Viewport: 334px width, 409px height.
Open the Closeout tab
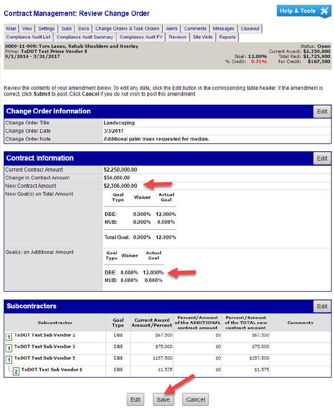click(250, 29)
